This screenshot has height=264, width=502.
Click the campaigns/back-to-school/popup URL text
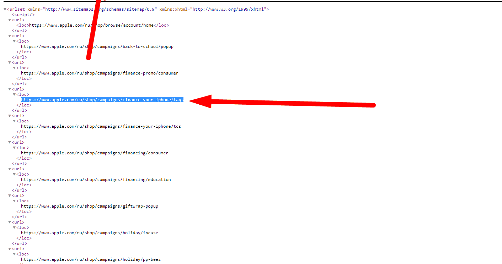(x=97, y=46)
